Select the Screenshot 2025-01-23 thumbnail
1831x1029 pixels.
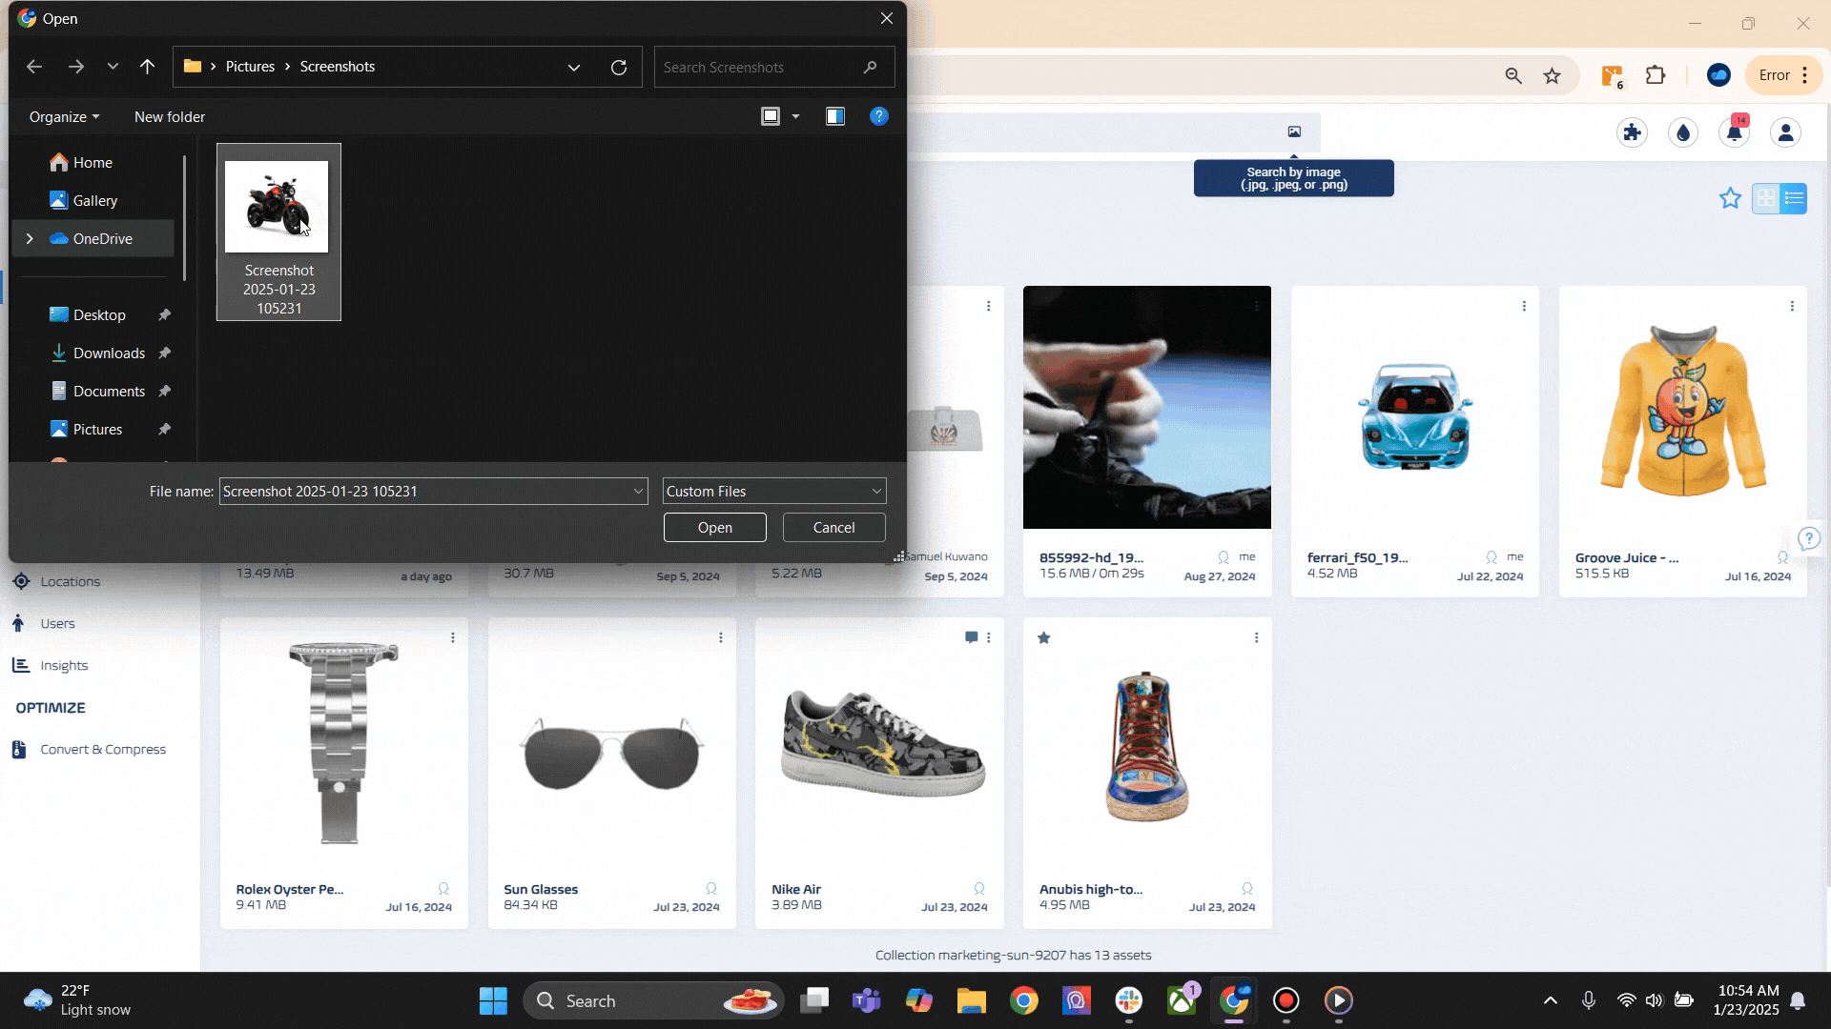[278, 206]
